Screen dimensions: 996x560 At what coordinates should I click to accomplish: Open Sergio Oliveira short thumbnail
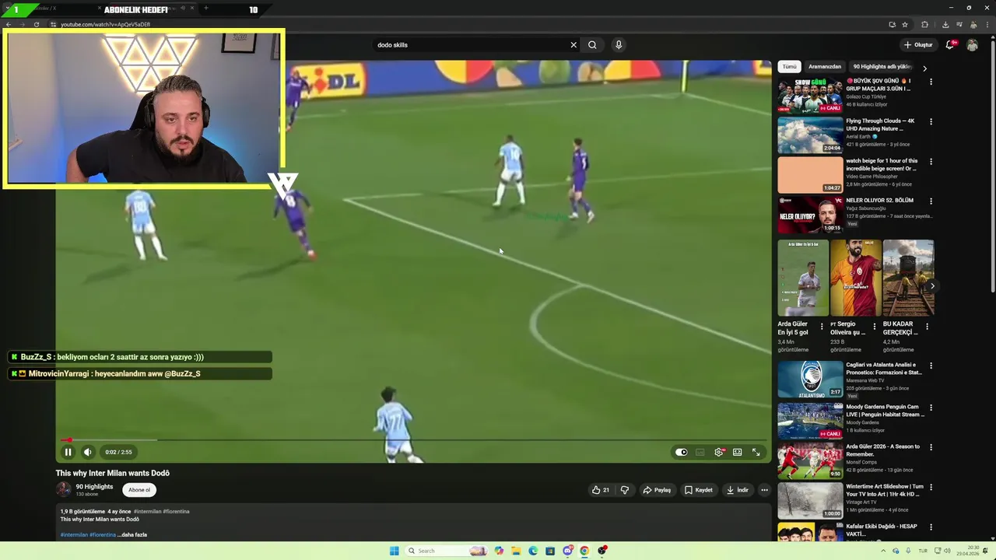coord(855,278)
